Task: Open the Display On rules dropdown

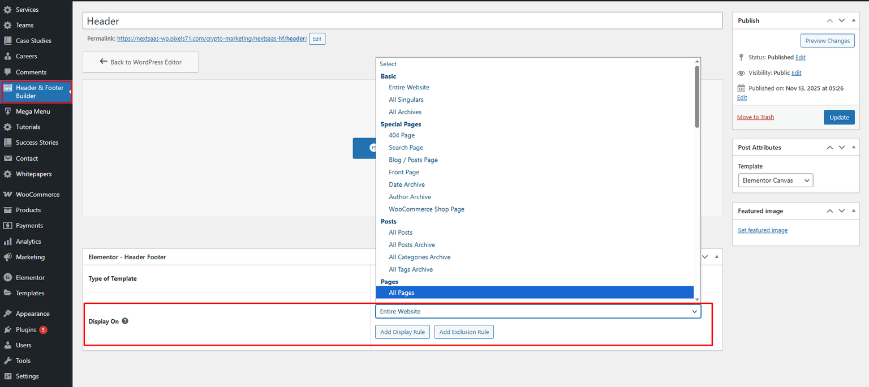Action: [537, 311]
